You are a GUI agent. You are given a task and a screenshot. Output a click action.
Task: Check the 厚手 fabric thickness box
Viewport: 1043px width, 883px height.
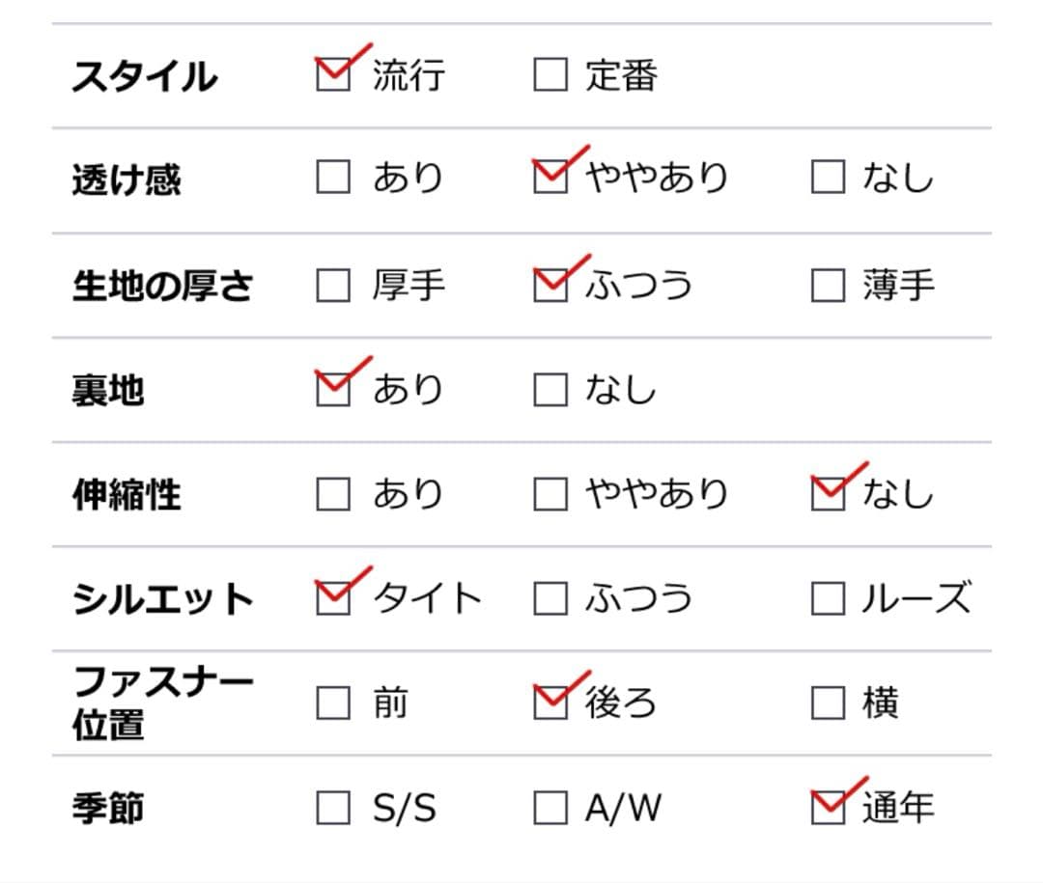click(333, 286)
